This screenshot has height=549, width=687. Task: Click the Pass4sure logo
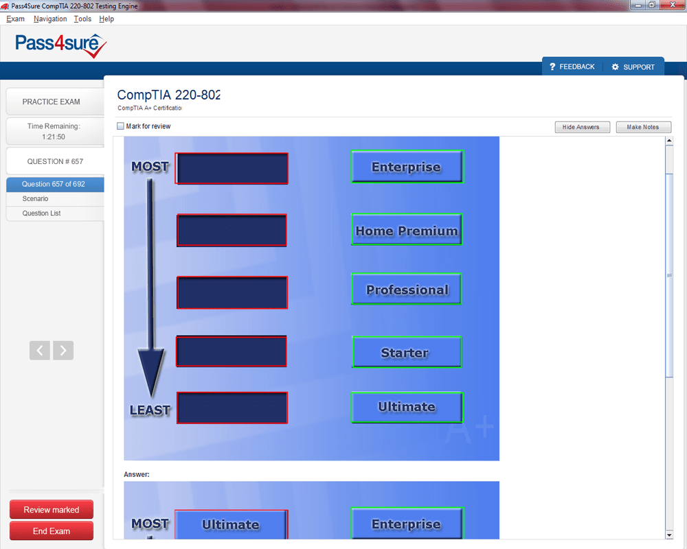[61, 45]
